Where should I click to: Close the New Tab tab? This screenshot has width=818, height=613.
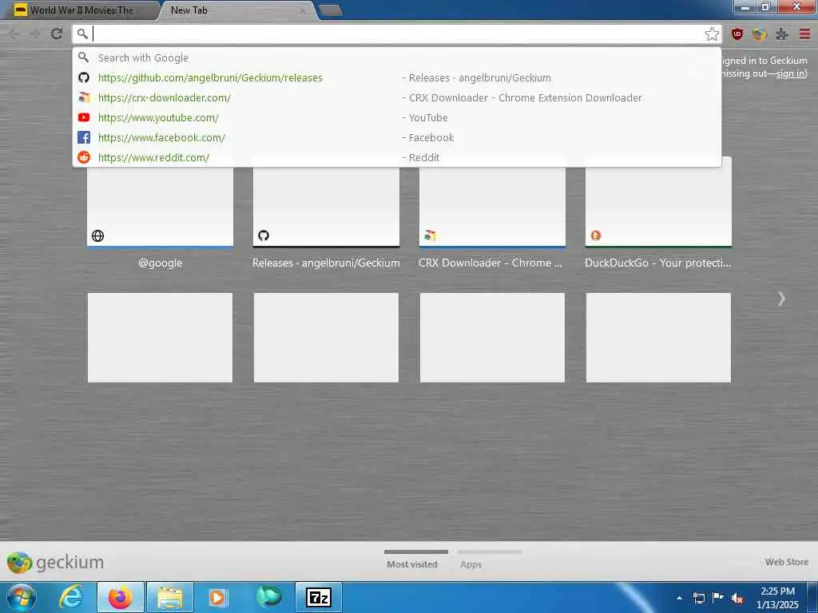pos(303,10)
